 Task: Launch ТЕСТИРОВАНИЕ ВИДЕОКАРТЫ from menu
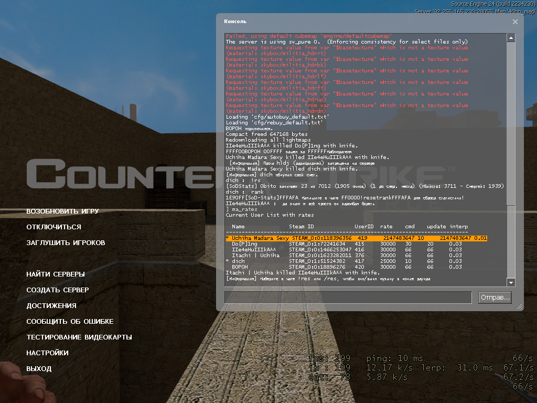coord(79,337)
